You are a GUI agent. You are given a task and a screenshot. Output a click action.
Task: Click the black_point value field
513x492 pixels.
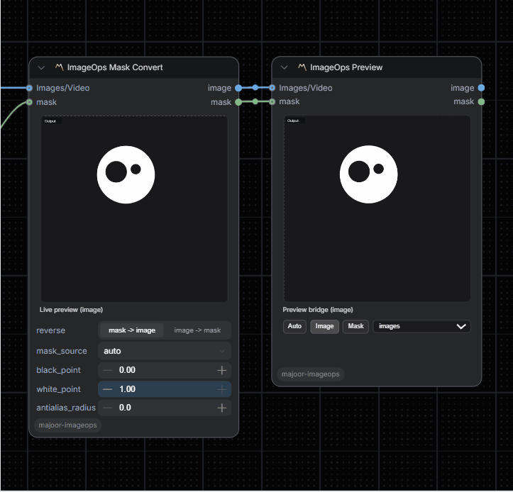[165, 370]
